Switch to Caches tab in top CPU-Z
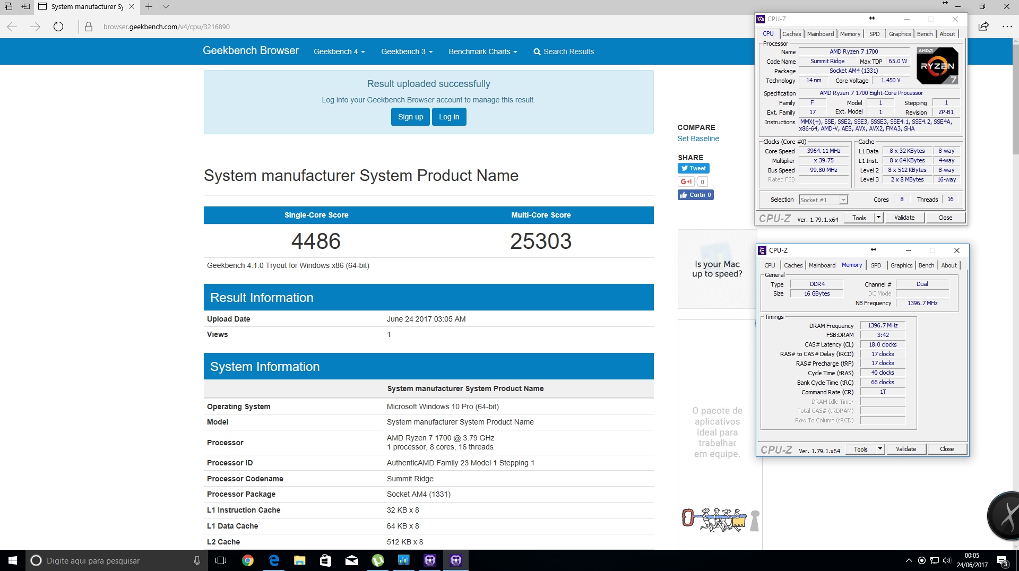Image resolution: width=1019 pixels, height=571 pixels. (791, 34)
